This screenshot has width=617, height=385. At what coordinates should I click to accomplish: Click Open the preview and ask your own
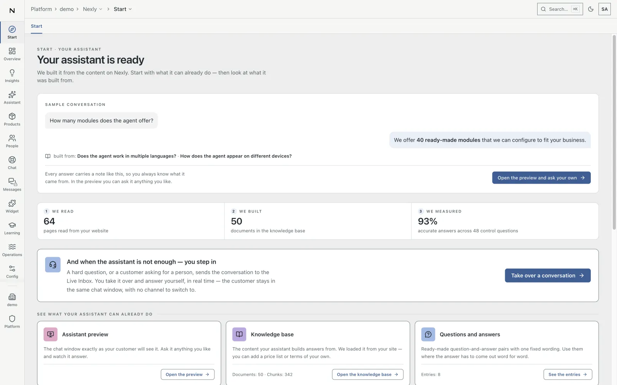(541, 178)
